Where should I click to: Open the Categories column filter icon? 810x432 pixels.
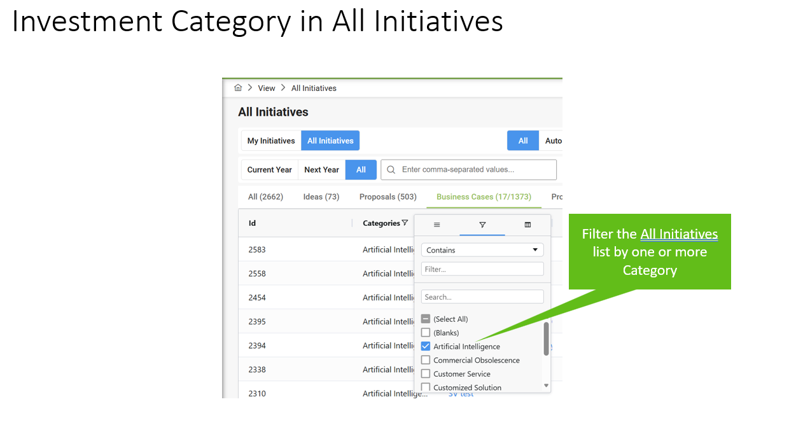tap(405, 223)
